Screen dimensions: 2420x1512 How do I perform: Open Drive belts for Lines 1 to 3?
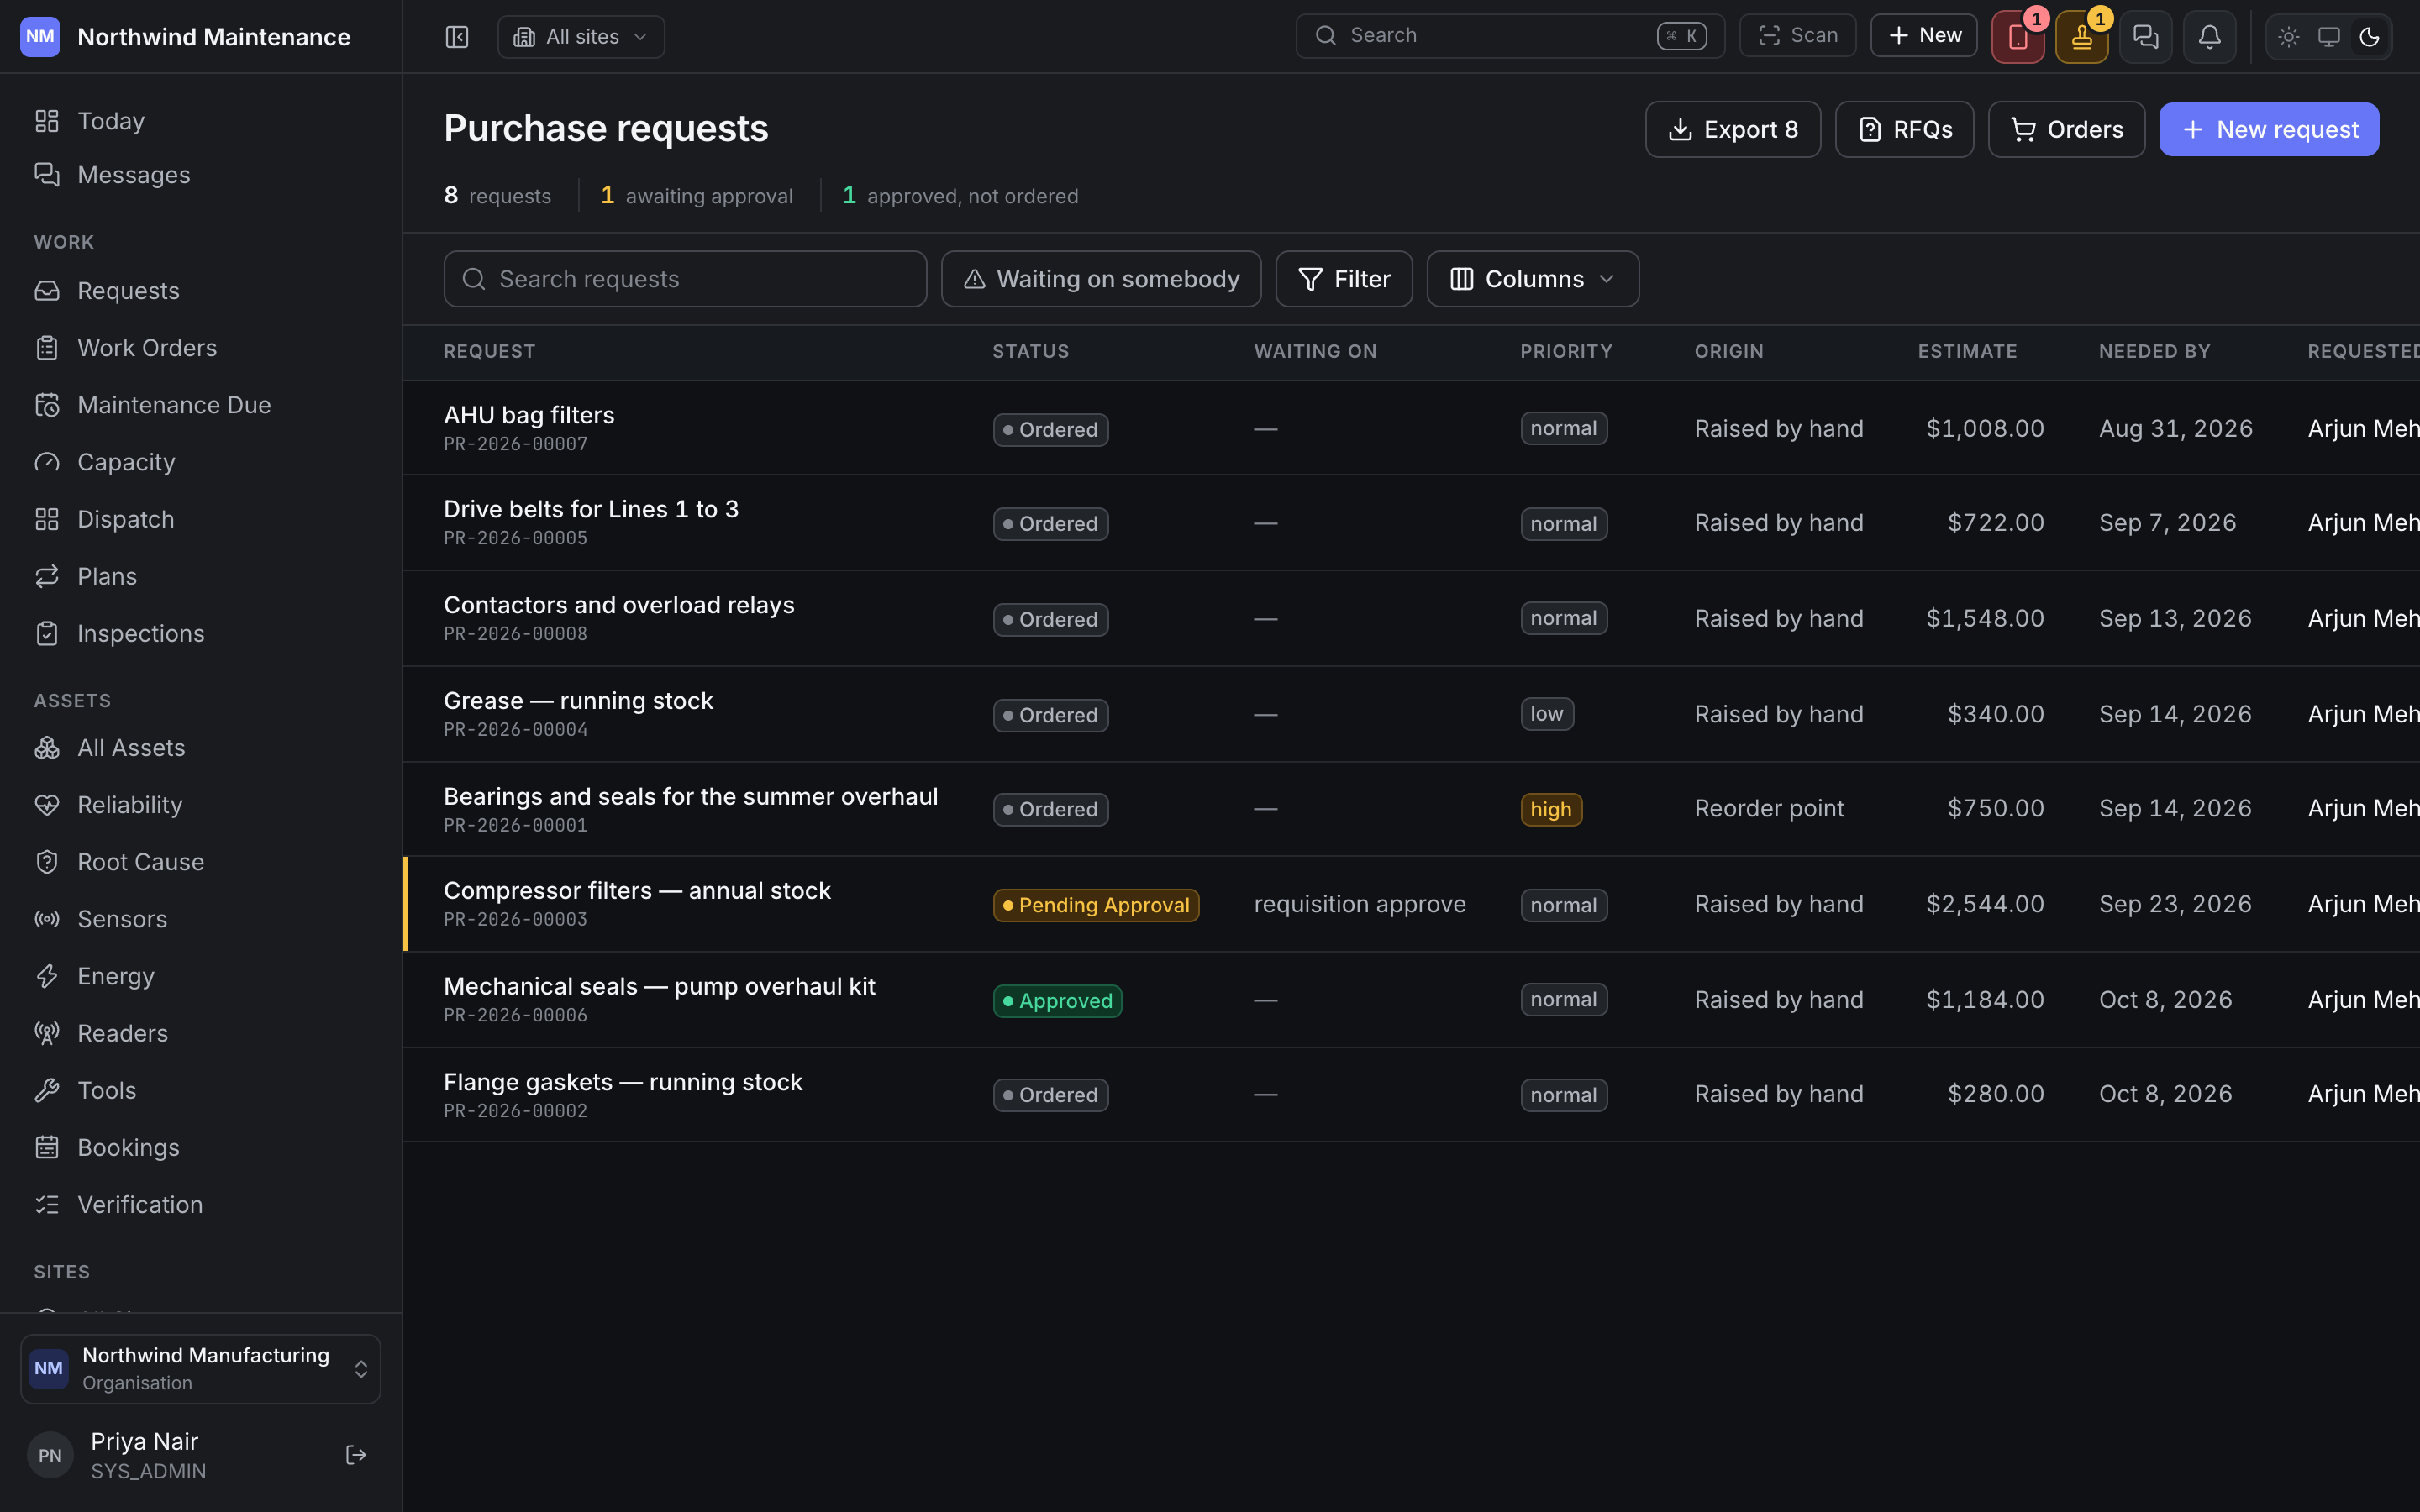point(591,509)
